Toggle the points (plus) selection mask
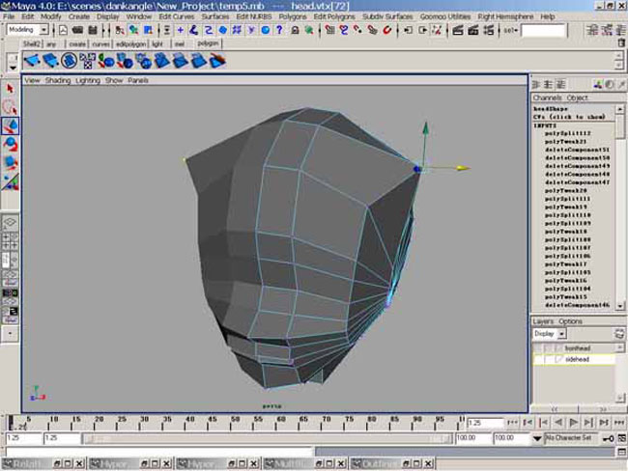 (x=181, y=30)
